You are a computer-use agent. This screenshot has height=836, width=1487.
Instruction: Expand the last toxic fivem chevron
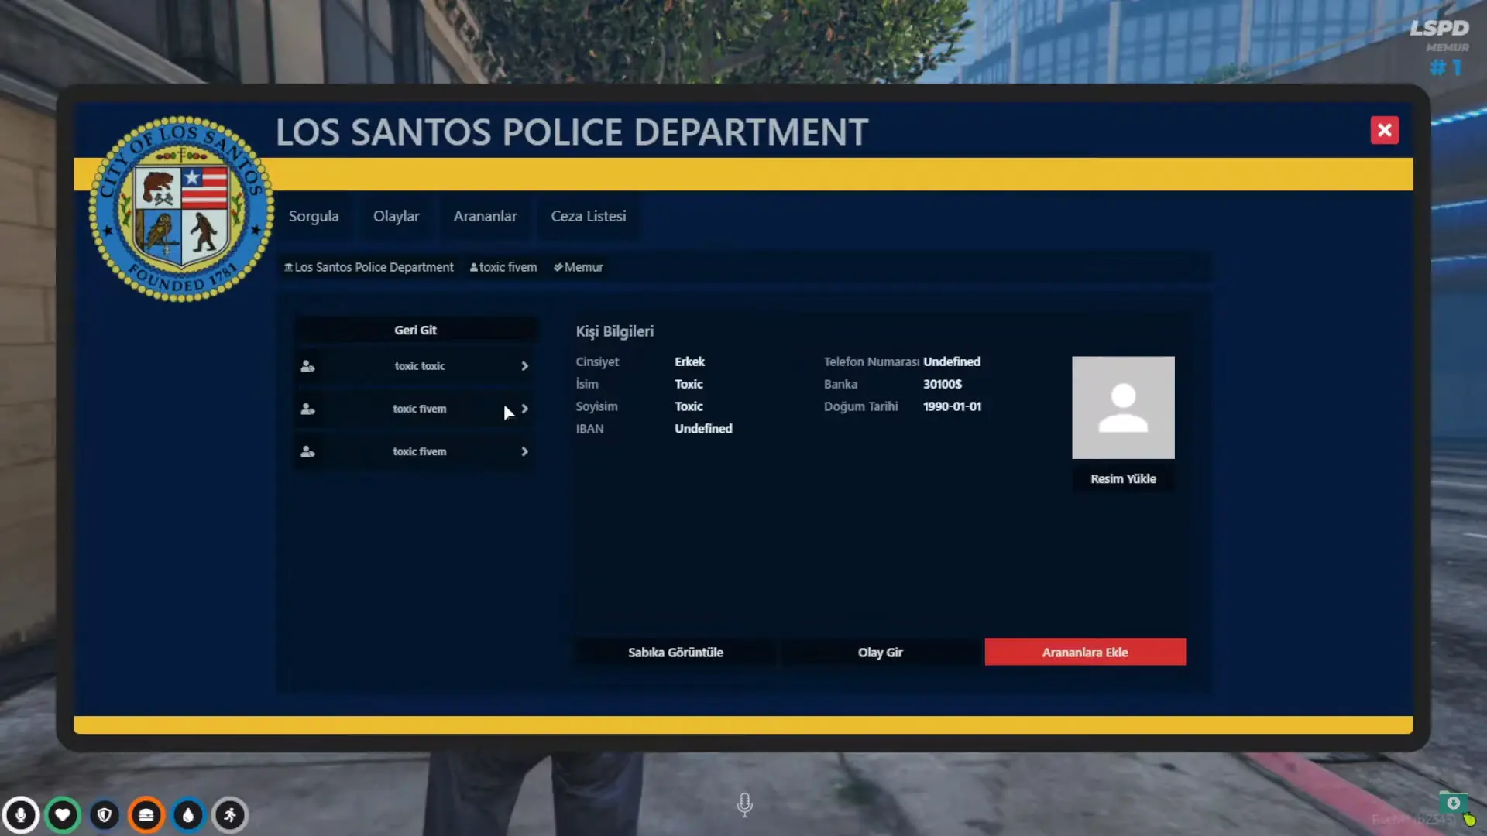524,451
